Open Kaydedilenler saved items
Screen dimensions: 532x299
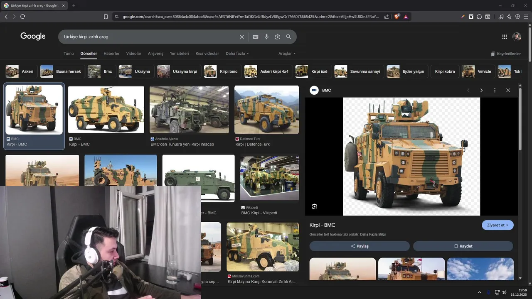pyautogui.click(x=506, y=54)
